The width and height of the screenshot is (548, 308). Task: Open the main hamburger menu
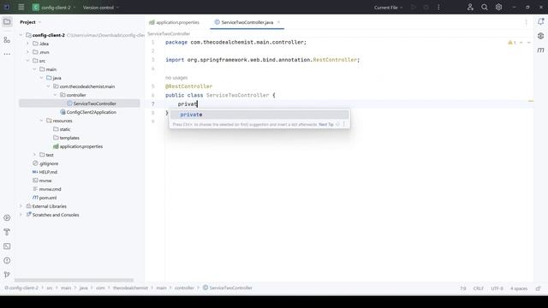coord(21,7)
